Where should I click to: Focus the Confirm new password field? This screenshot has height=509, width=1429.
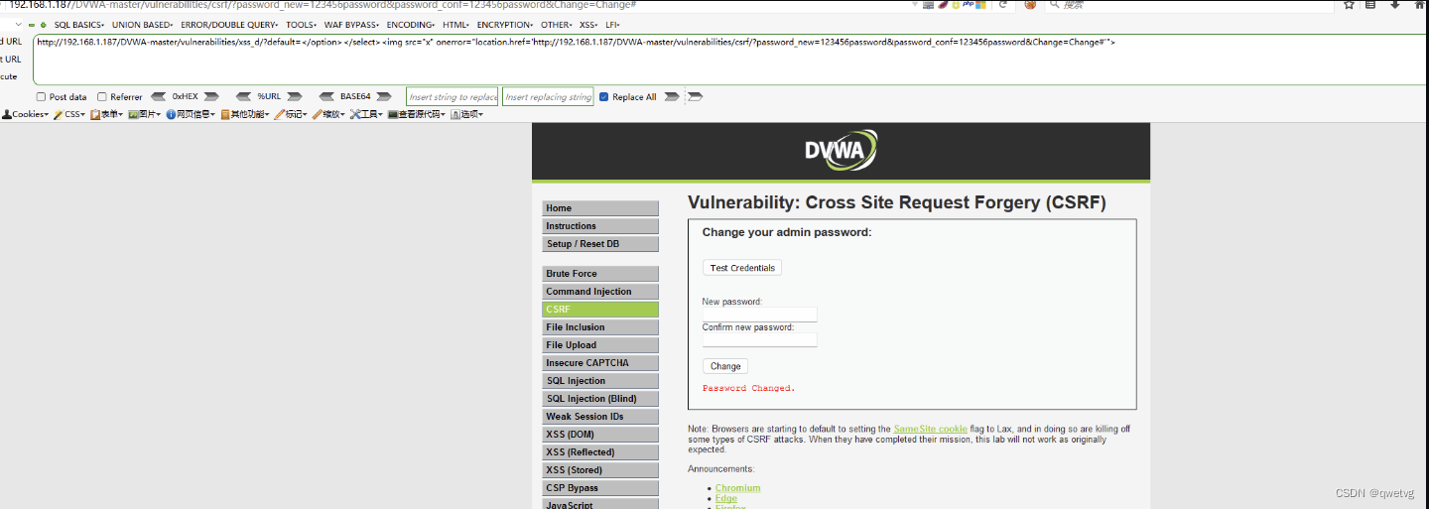760,339
